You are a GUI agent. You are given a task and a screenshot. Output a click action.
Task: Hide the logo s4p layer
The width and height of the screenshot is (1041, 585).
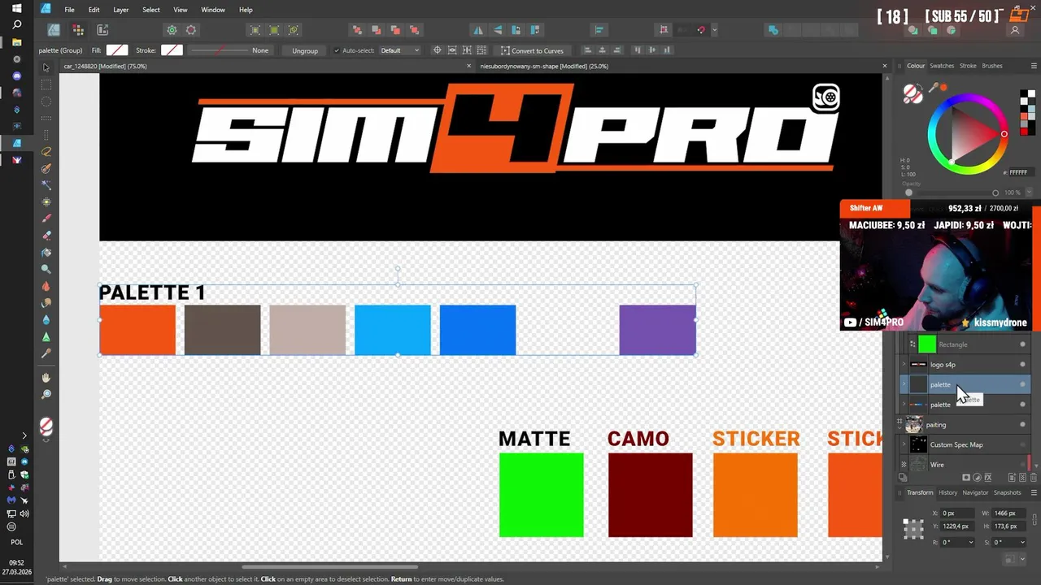tap(1023, 365)
